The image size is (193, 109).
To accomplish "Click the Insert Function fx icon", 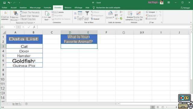I will [x=34, y=27].
